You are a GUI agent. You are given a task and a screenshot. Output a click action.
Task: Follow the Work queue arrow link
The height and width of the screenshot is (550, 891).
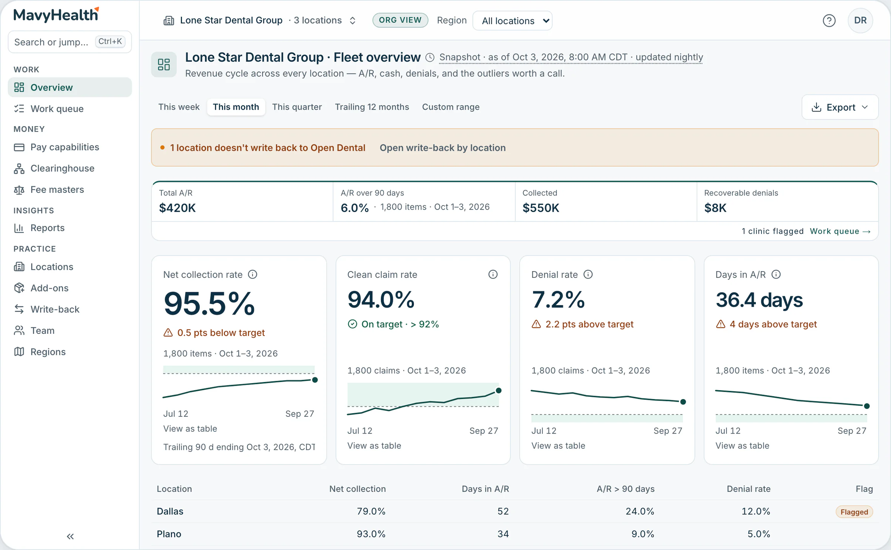point(840,231)
